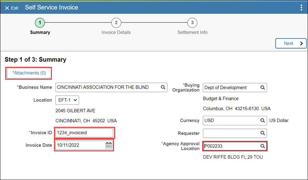Open the Currency lookup magnifier
The height and width of the screenshot is (180, 308).
(x=263, y=120)
